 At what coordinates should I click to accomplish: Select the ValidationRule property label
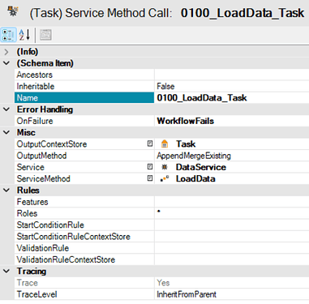pyautogui.click(x=43, y=248)
